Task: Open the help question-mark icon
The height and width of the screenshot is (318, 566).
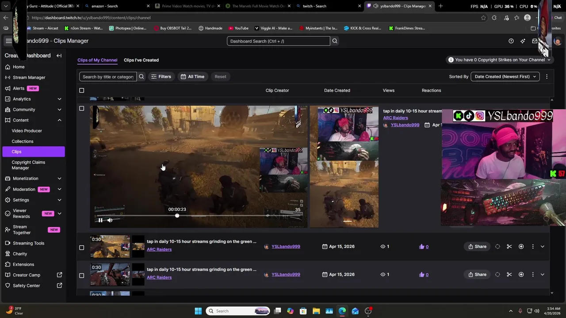Action: coord(511,41)
